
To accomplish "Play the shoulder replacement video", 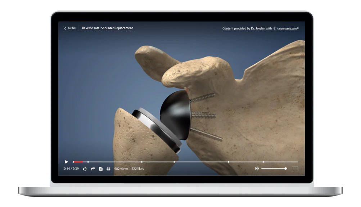I will (67, 162).
